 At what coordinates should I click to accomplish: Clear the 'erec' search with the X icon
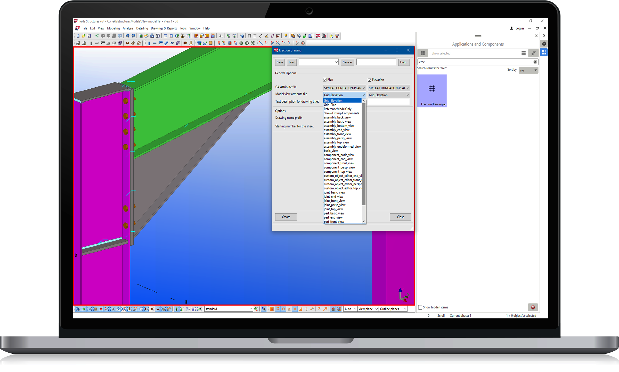click(535, 62)
